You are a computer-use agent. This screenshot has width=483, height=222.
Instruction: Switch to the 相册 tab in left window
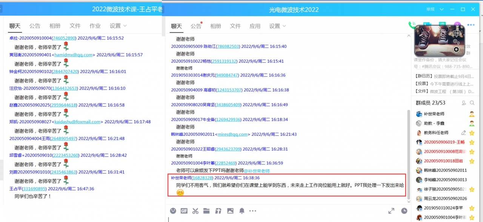tap(55, 26)
